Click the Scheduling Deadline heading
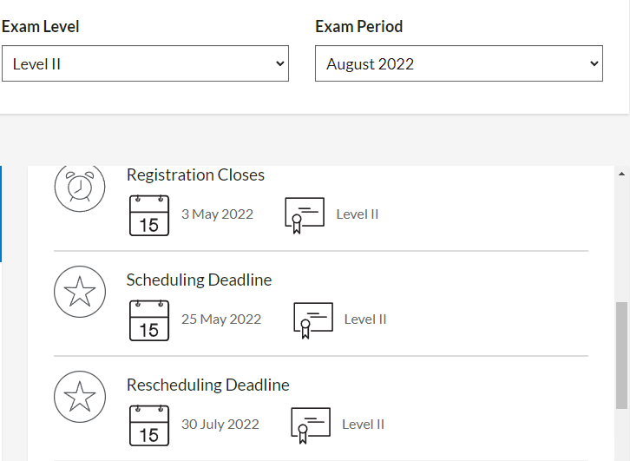Screen dimensions: 630x461 [199, 280]
